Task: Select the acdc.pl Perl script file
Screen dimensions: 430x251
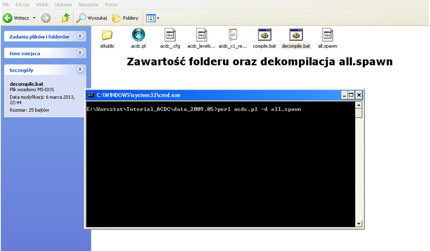Action: pyautogui.click(x=138, y=35)
